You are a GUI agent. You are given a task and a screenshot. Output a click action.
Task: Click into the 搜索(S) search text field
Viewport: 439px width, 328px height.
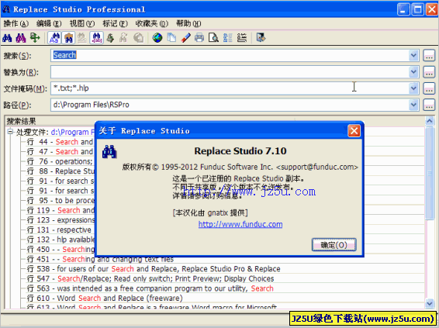(230, 55)
